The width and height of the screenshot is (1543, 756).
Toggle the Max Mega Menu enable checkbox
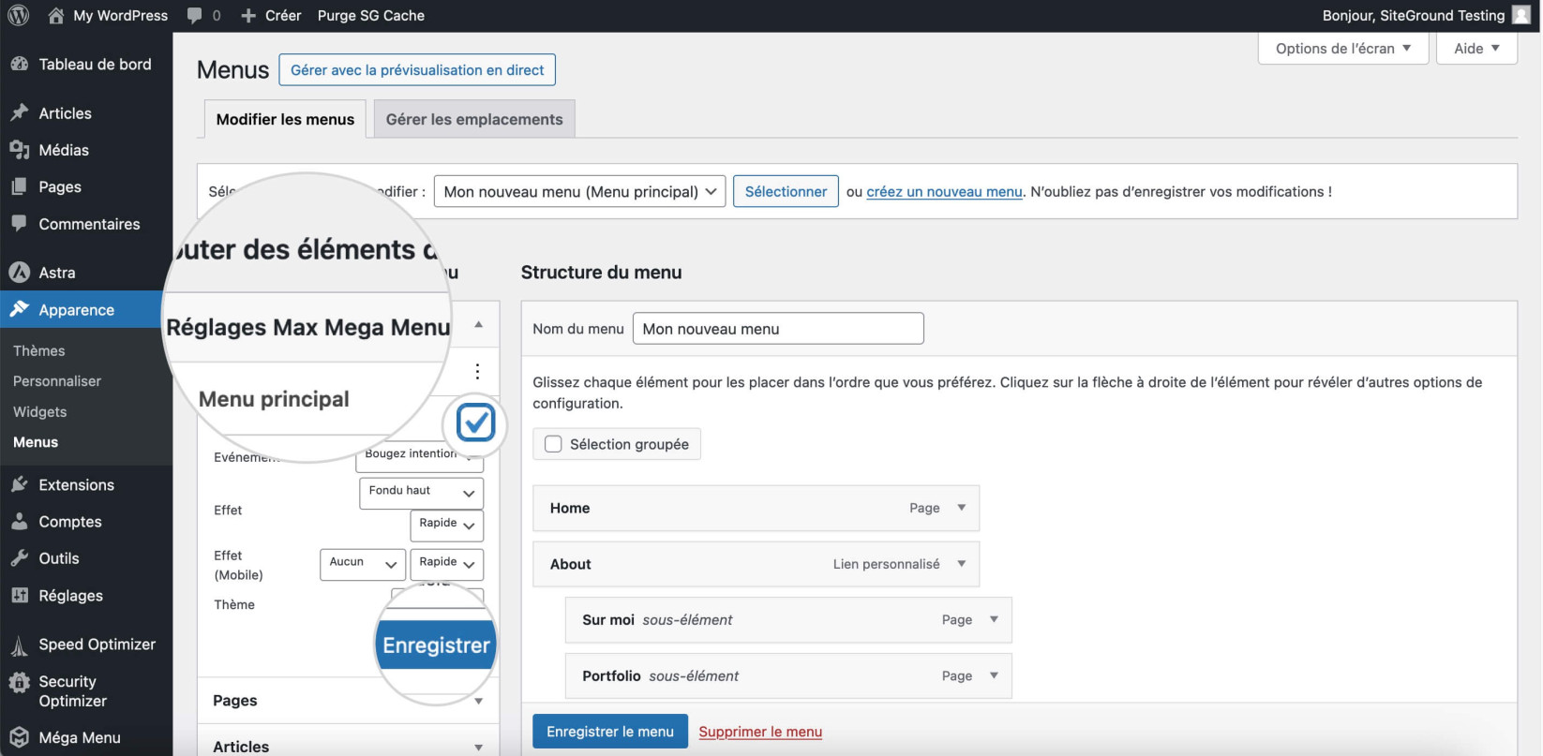point(475,423)
